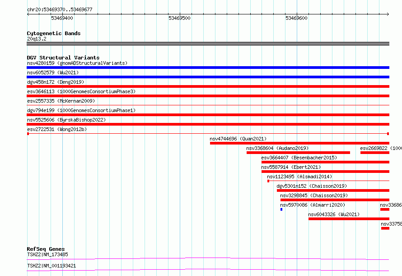
Task: Select the red bar under nsv3368604 Audano2019
Action: pos(298,153)
